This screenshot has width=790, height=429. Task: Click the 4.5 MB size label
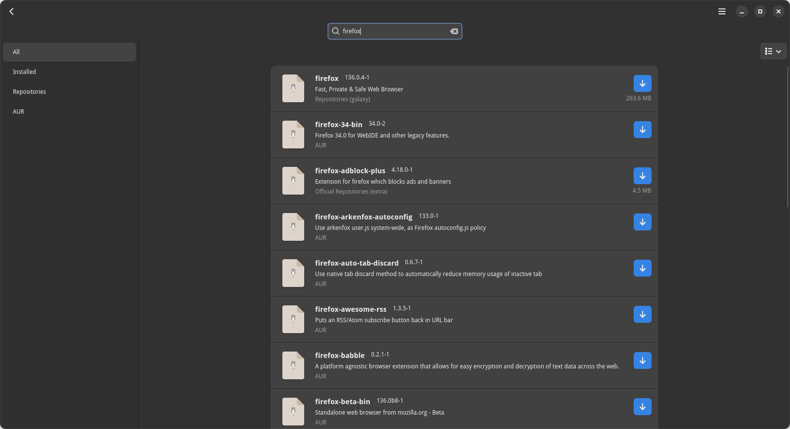point(642,191)
